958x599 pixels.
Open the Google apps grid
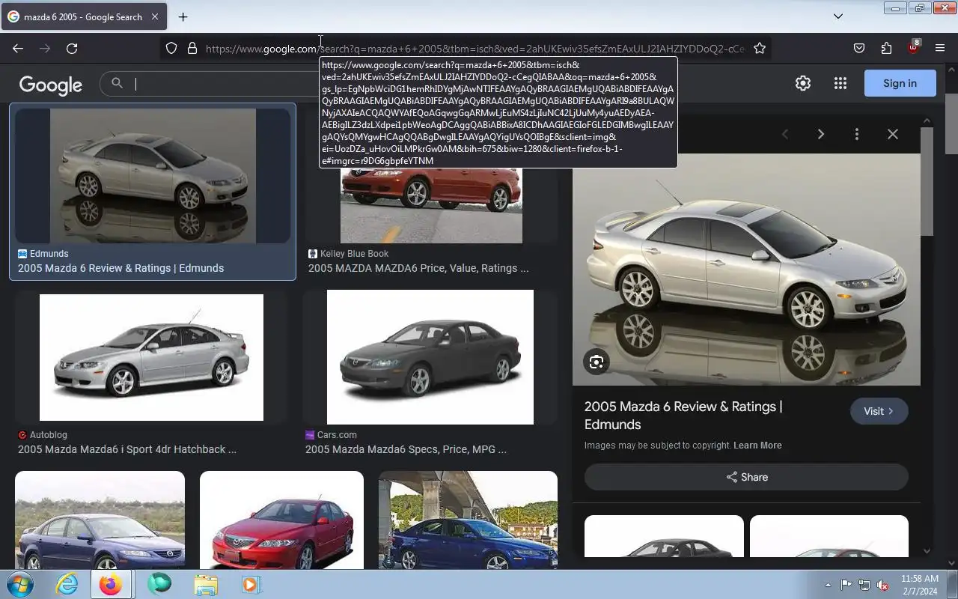click(x=840, y=83)
